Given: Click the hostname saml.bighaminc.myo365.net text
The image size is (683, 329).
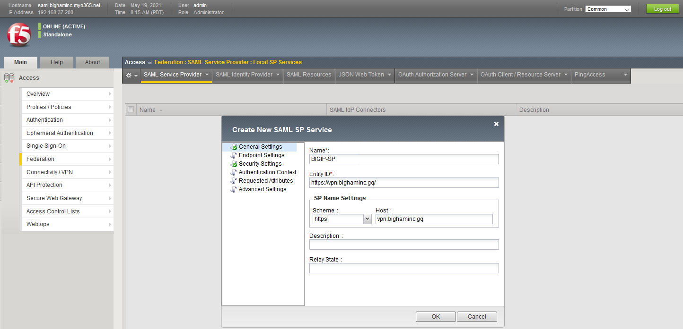Looking at the screenshot, I should (69, 5).
